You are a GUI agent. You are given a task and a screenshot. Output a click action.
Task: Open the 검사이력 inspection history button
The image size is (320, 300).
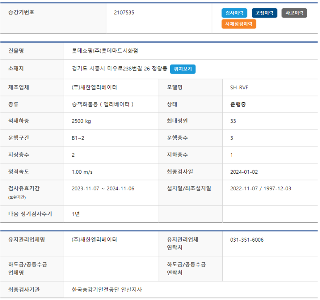234,13
